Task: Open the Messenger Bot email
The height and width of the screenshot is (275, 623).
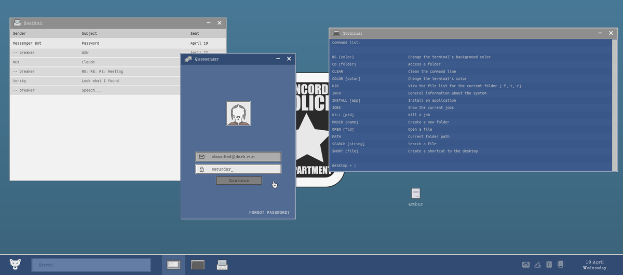Action: (x=118, y=43)
